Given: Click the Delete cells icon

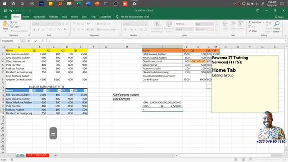Looking at the screenshot, I should click(233, 24).
